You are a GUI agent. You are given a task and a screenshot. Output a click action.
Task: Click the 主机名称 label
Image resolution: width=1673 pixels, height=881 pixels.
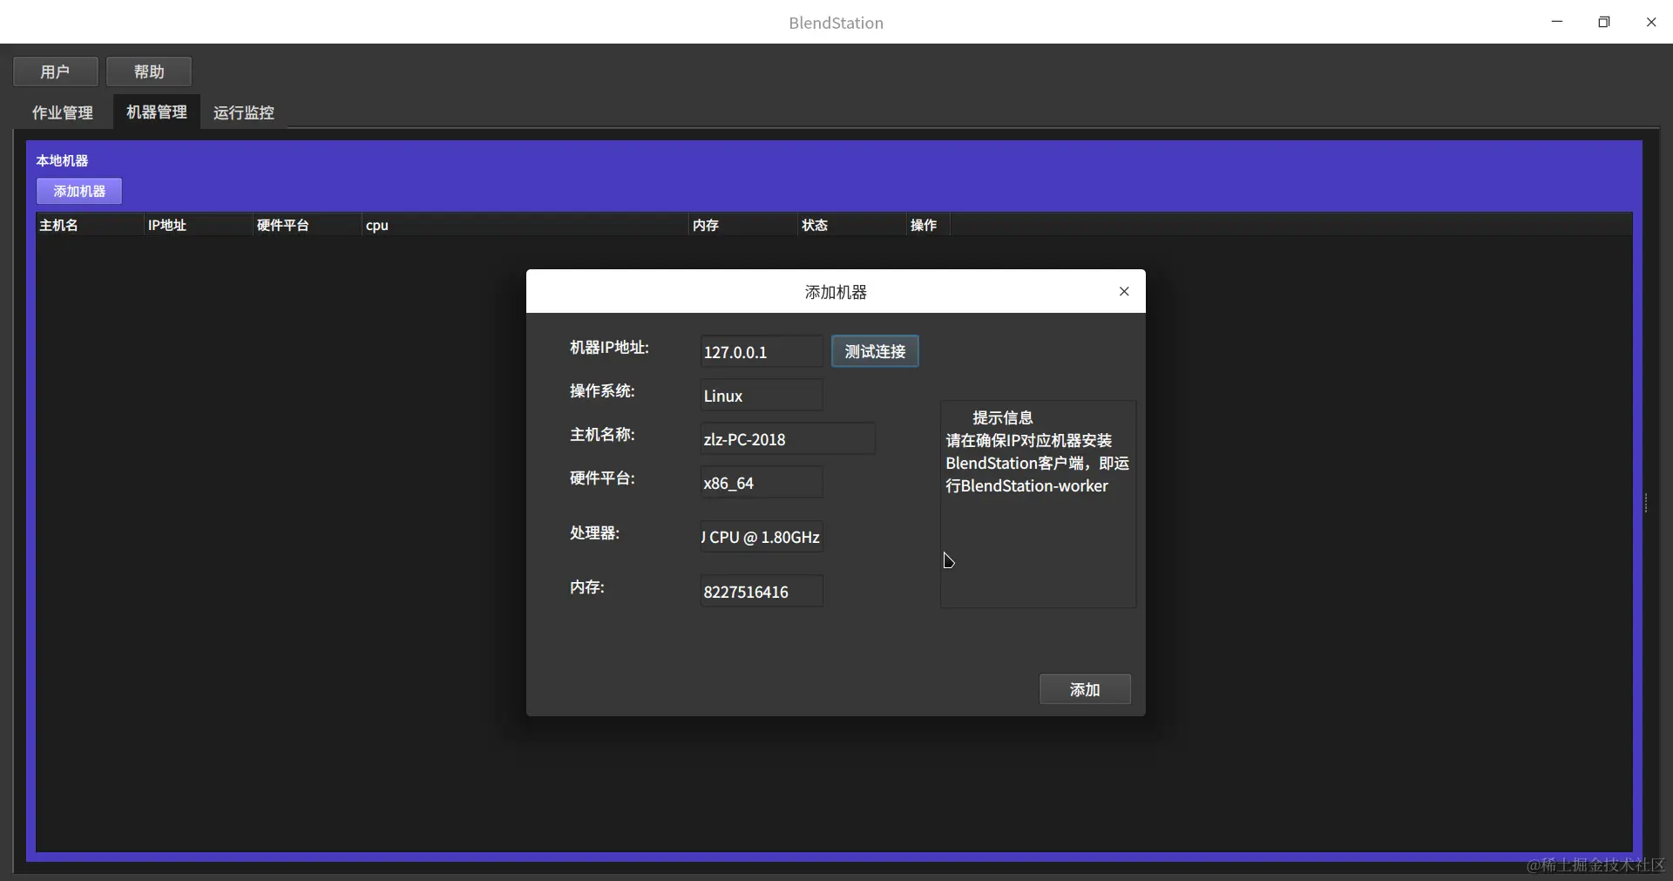tap(602, 434)
